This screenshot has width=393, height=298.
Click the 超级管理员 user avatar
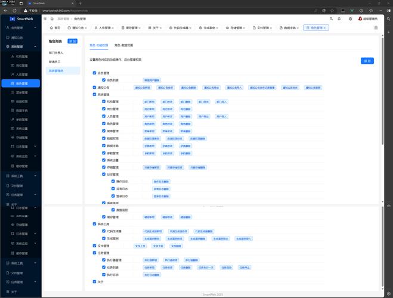point(360,18)
